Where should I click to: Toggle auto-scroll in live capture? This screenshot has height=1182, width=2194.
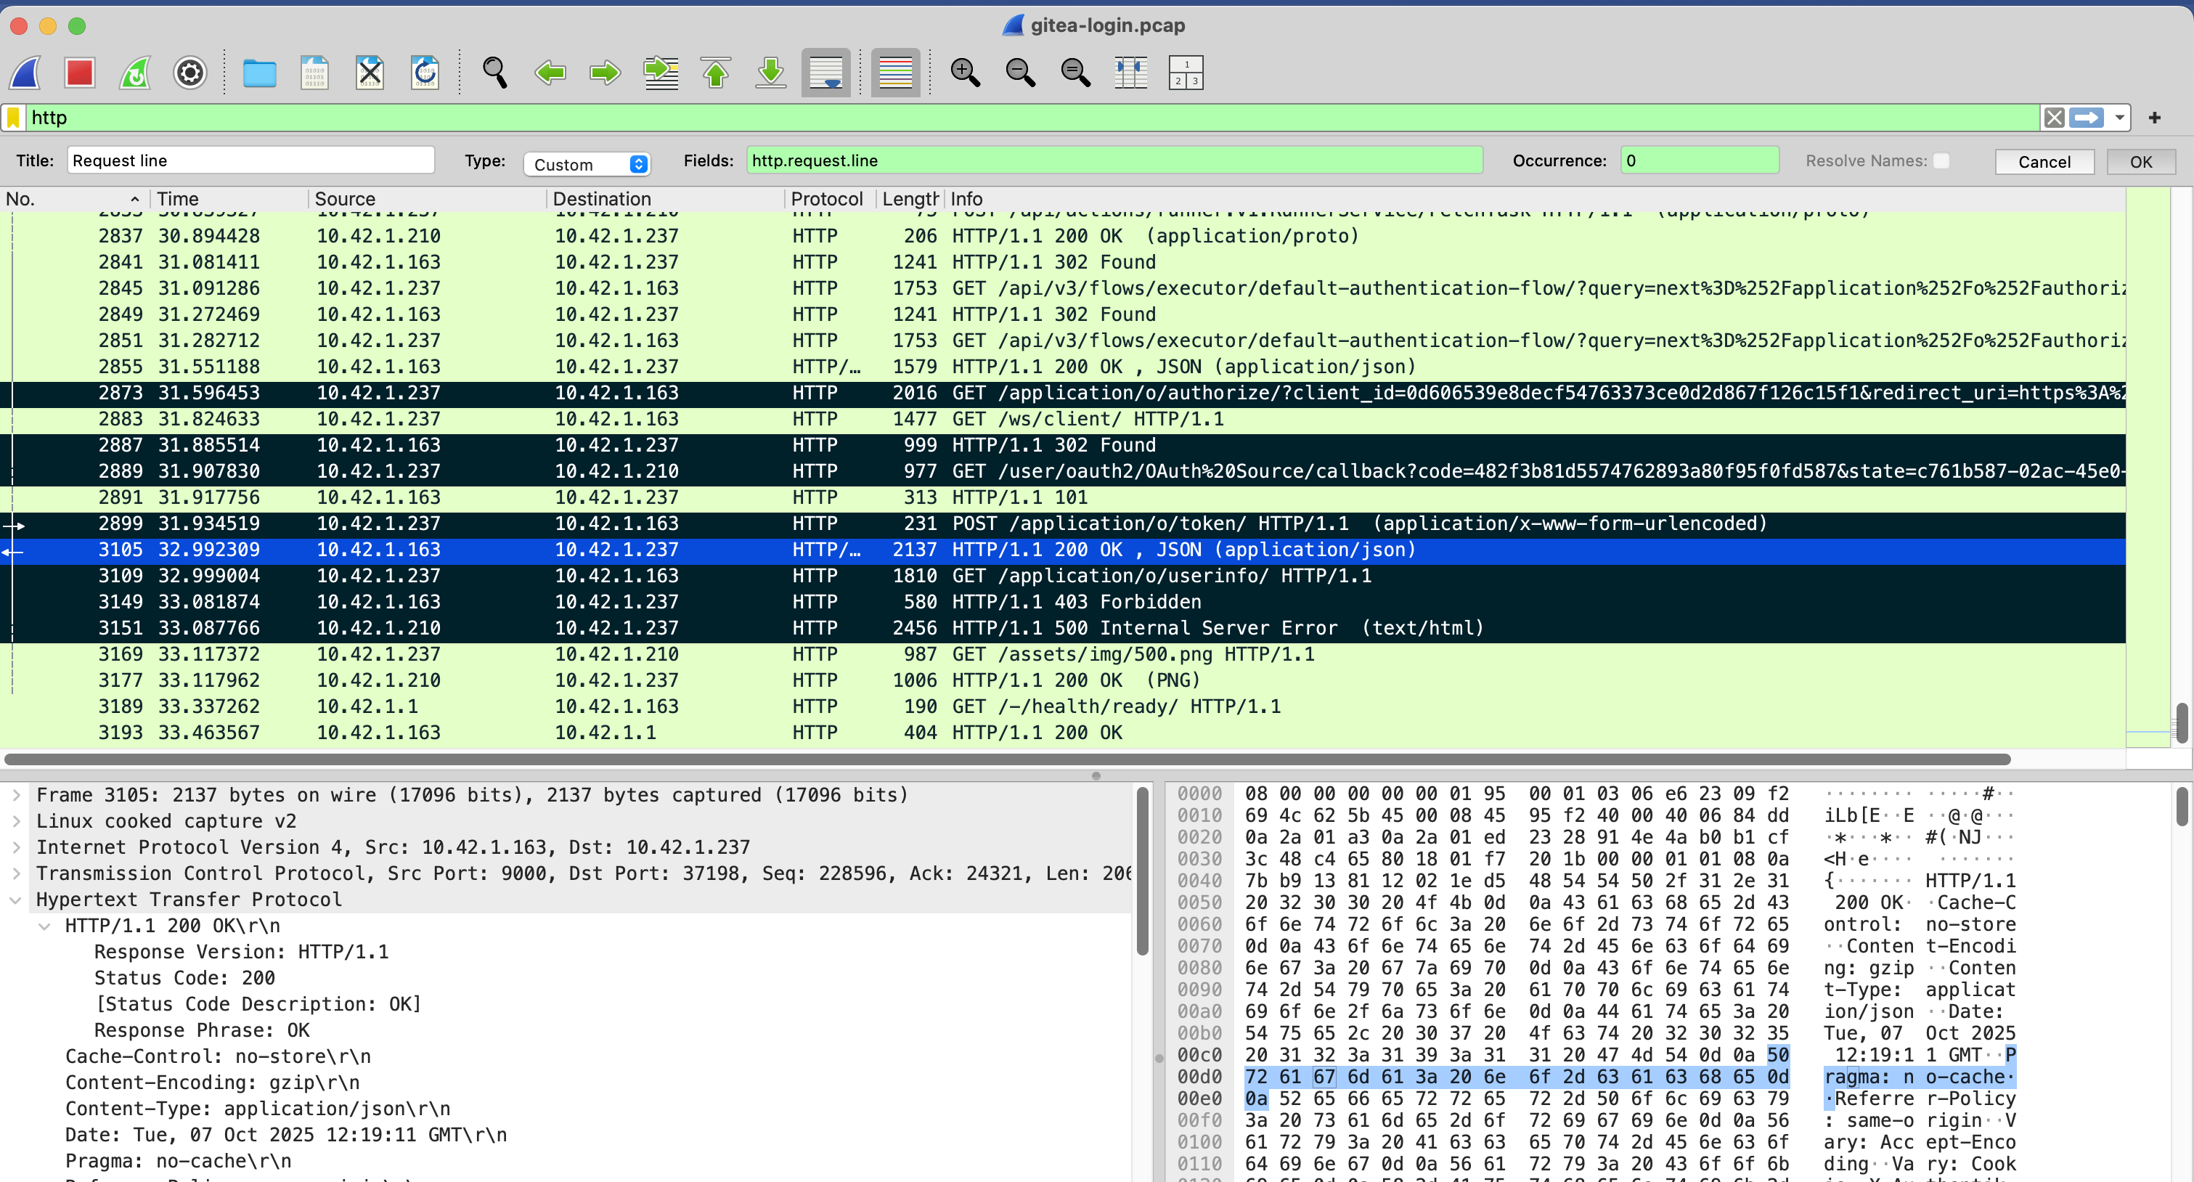pyautogui.click(x=825, y=73)
